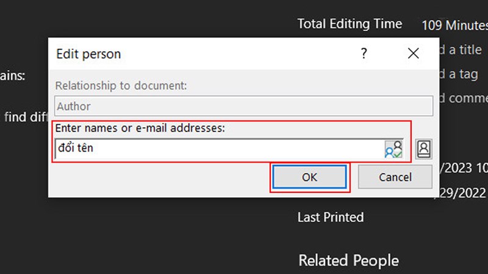Click the 2023 date value
The width and height of the screenshot is (488, 274).
[462, 169]
